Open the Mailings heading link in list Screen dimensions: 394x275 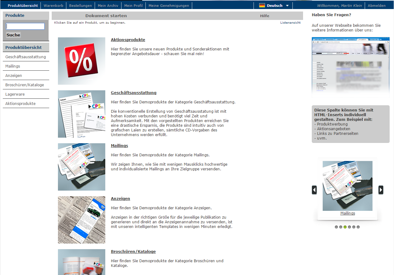pyautogui.click(x=119, y=145)
